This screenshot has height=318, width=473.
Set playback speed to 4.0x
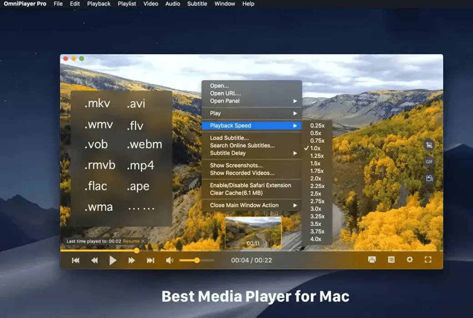coord(317,239)
